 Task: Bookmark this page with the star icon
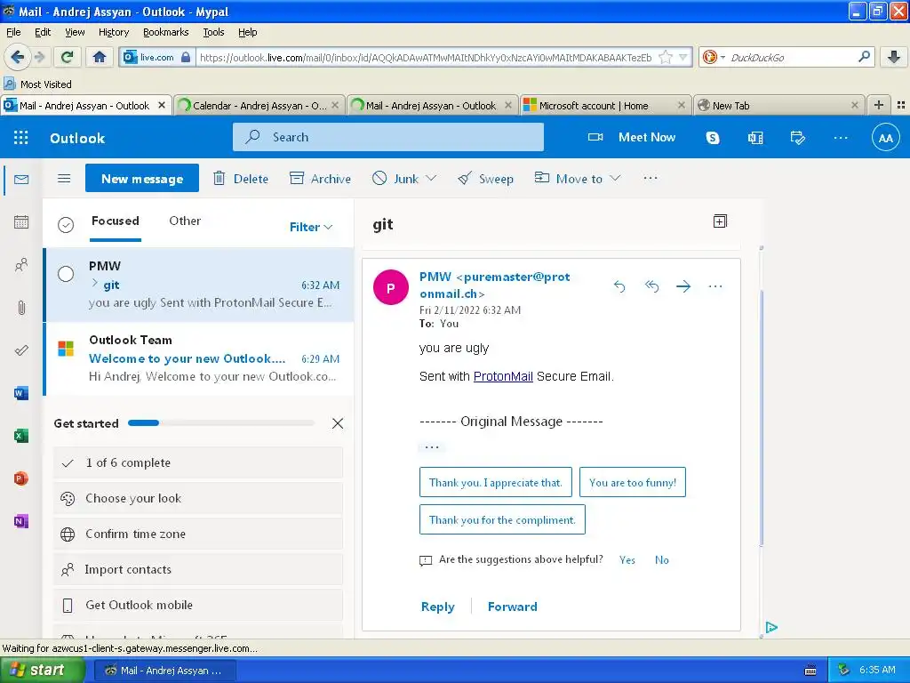tap(666, 57)
